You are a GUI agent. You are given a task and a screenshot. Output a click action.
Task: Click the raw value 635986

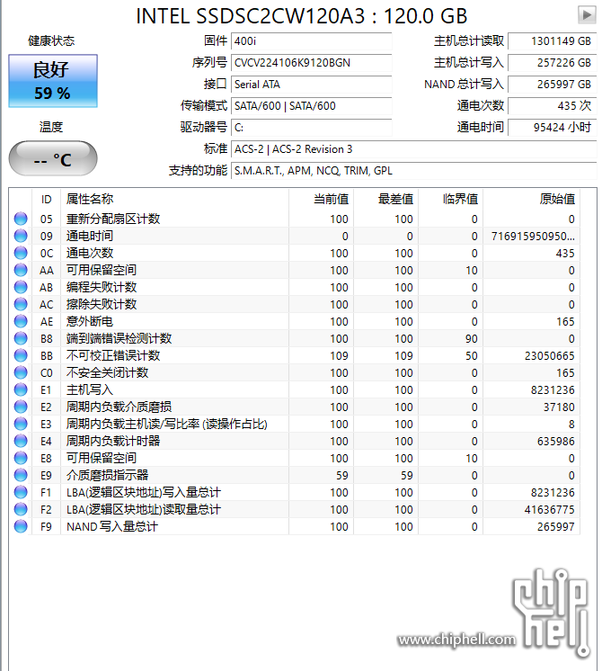[556, 441]
